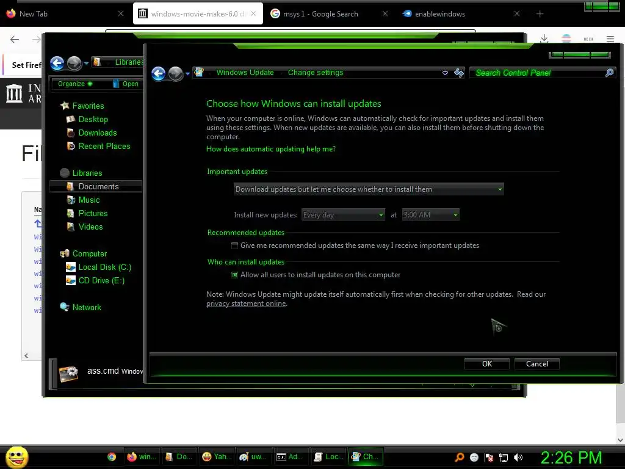
Task: Open Action Center flag tray icon
Action: [489, 457]
